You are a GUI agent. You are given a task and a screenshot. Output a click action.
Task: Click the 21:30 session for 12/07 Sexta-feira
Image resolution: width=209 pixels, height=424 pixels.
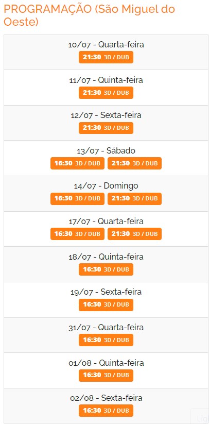tap(106, 128)
